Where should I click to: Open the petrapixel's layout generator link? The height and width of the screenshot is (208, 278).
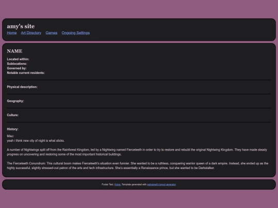pos(161,184)
